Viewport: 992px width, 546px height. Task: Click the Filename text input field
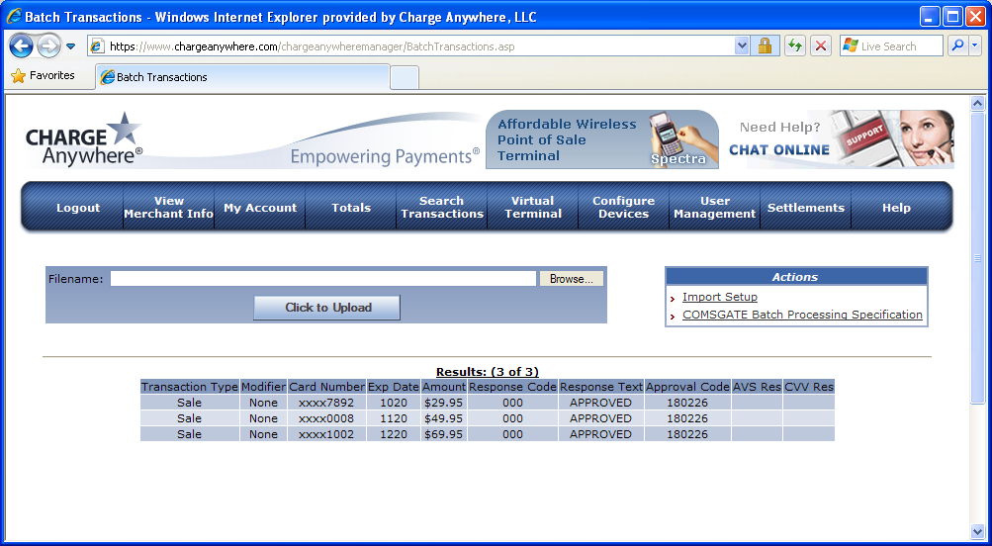(322, 279)
